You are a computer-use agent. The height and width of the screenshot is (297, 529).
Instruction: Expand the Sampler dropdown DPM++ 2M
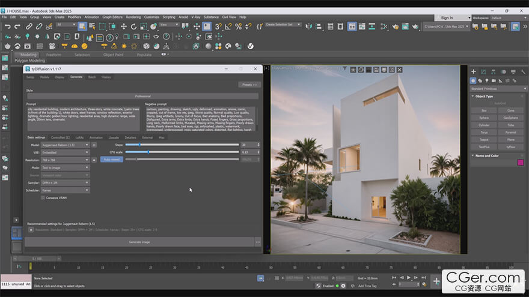pyautogui.click(x=66, y=182)
